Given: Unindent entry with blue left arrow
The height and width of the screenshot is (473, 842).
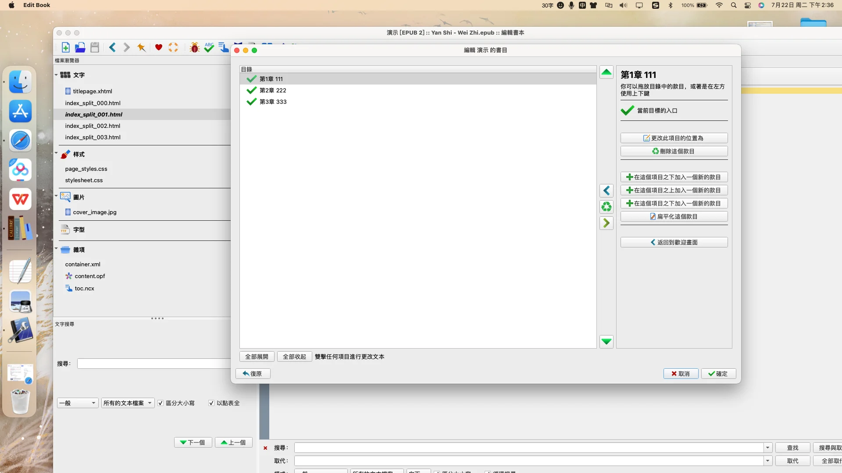Looking at the screenshot, I should point(607,191).
